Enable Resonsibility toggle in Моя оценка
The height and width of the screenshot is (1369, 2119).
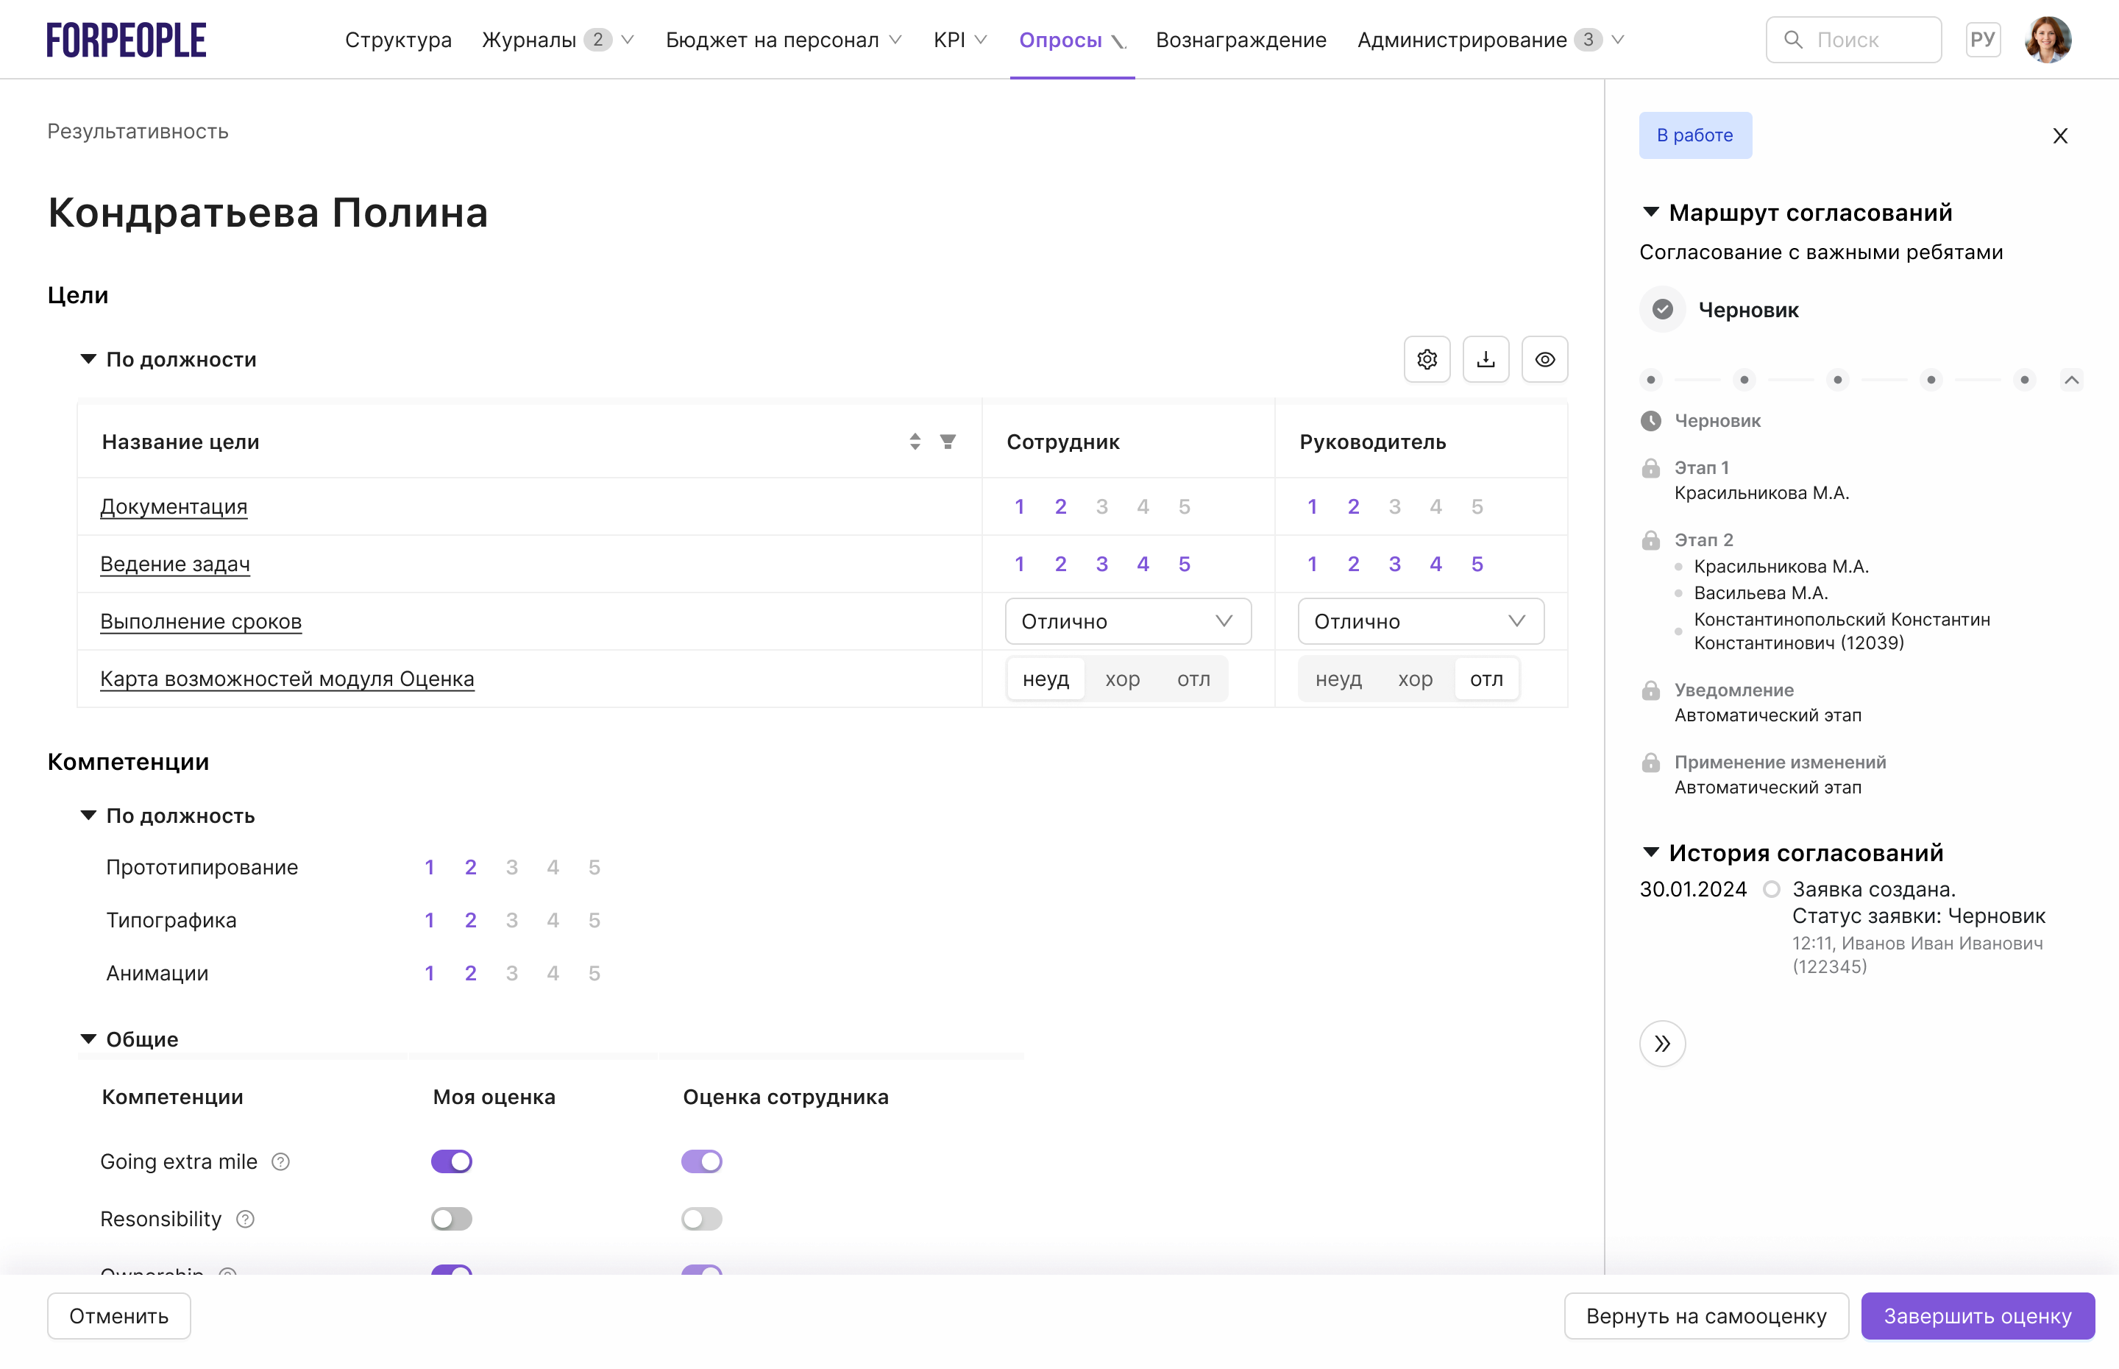click(x=451, y=1219)
